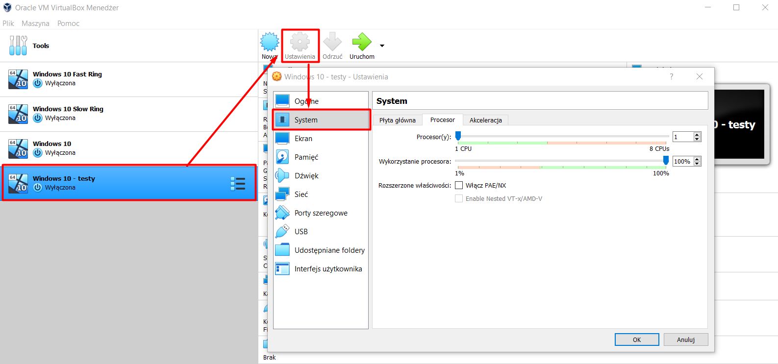Select the Porty szeregowe category
The image size is (778, 364).
(321, 213)
